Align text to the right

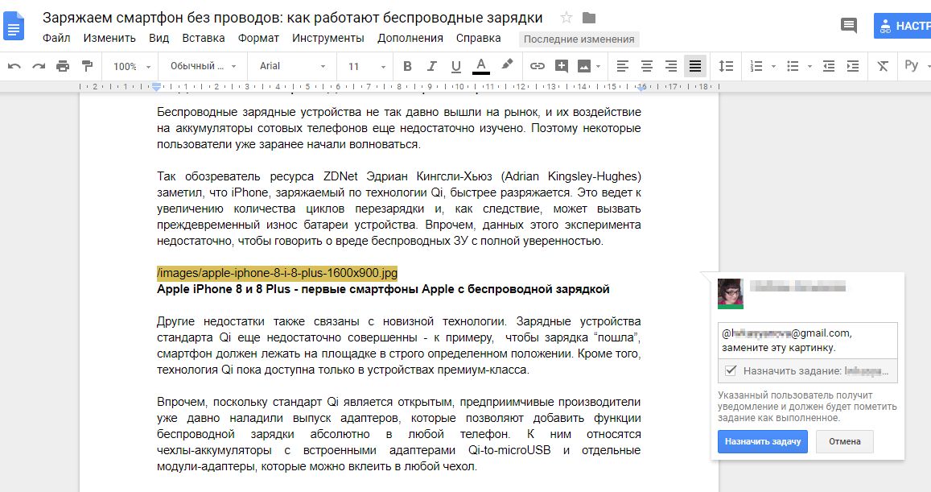point(671,66)
